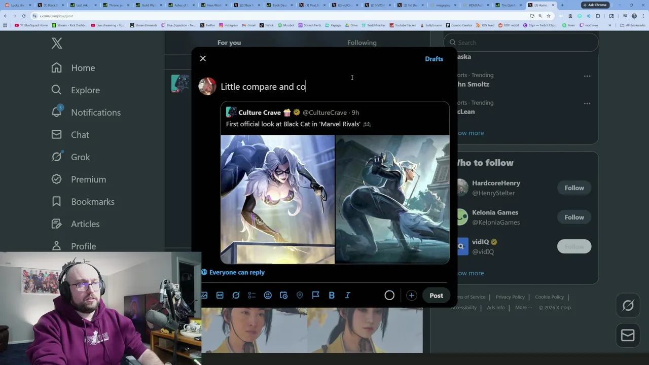Follow HardcoreHenry
649x365 pixels.
[574, 188]
